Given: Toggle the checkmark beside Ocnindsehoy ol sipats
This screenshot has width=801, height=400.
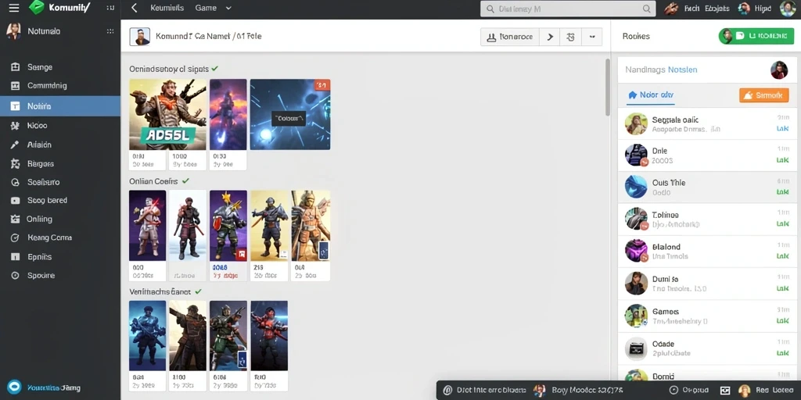Looking at the screenshot, I should tap(214, 69).
